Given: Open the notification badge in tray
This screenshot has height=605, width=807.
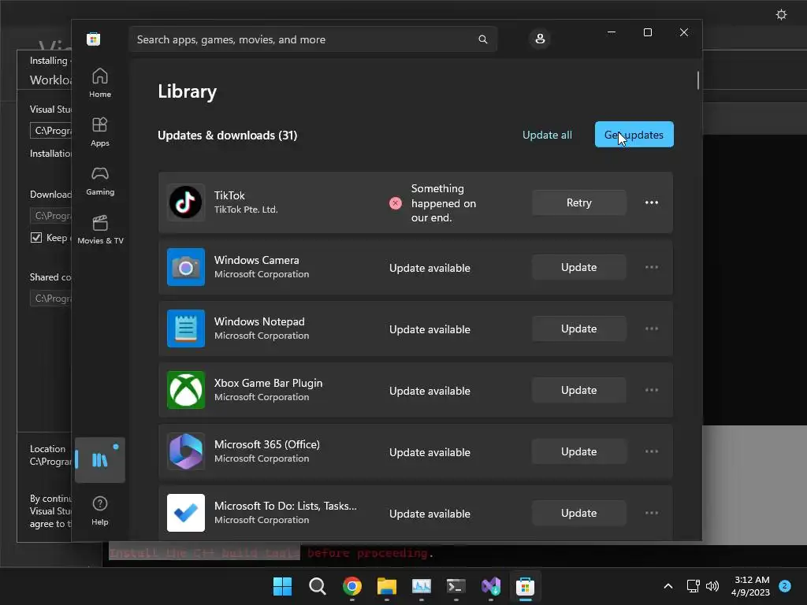Looking at the screenshot, I should click(x=784, y=586).
